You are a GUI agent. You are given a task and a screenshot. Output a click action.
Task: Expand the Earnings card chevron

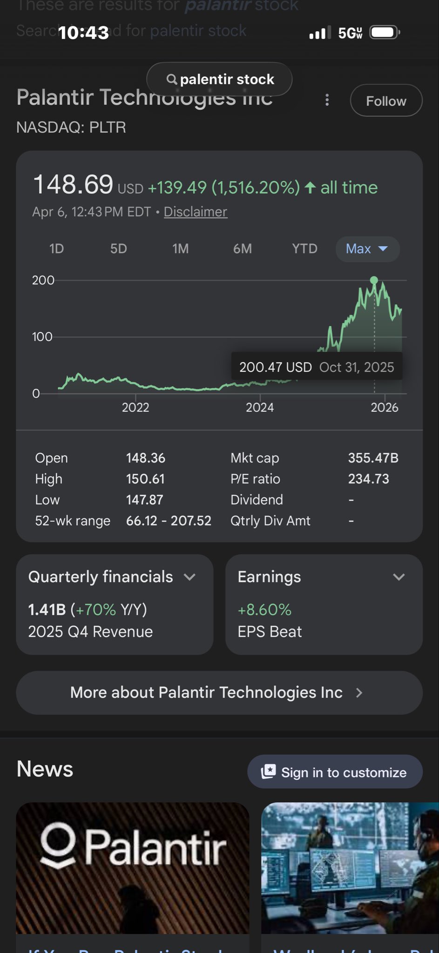[398, 577]
